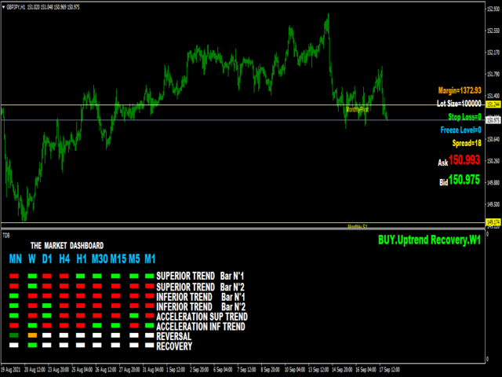Click the SUPERIOR TREND Bar N°2 row label
Image resolution: width=502 pixels, height=377 pixels.
(x=201, y=287)
